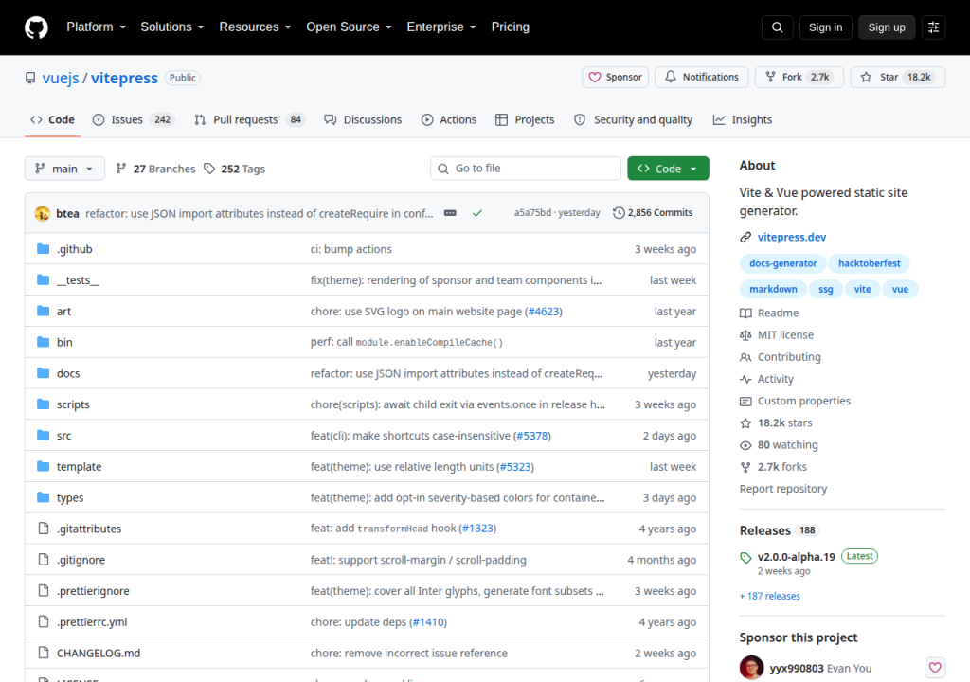Open the Contributing link in About
The width and height of the screenshot is (970, 682).
click(x=789, y=357)
